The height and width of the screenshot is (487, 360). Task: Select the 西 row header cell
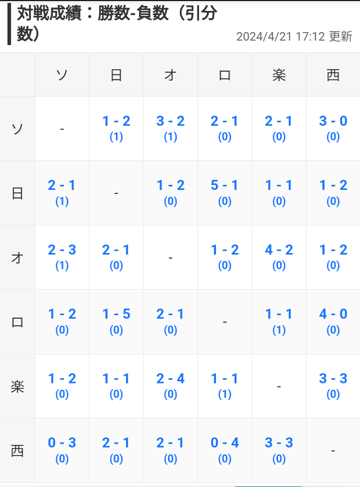17,451
